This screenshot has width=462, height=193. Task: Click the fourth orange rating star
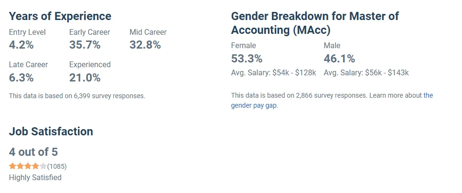(35, 166)
